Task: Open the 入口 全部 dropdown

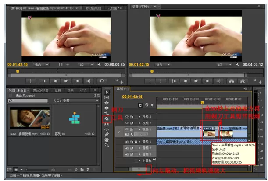Action: tap(81, 101)
